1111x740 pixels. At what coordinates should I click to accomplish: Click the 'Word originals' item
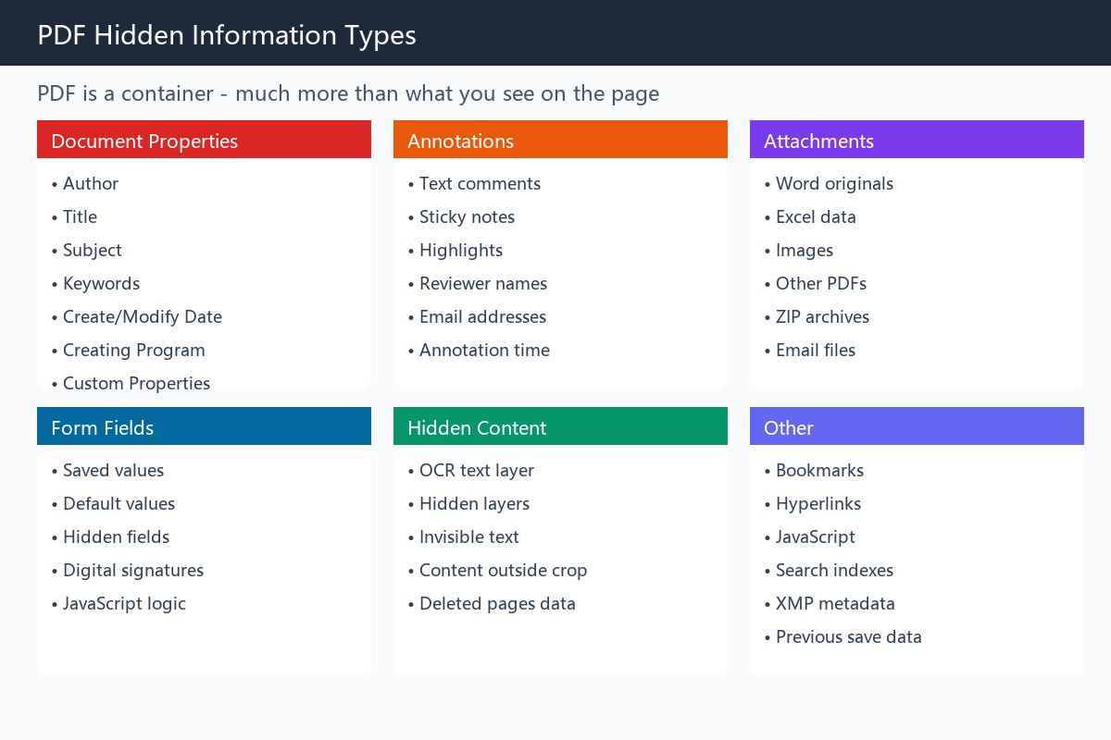(x=829, y=183)
